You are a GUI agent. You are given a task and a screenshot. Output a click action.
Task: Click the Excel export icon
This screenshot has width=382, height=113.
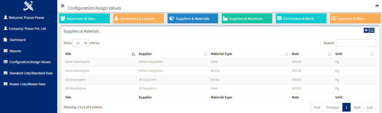372,30
